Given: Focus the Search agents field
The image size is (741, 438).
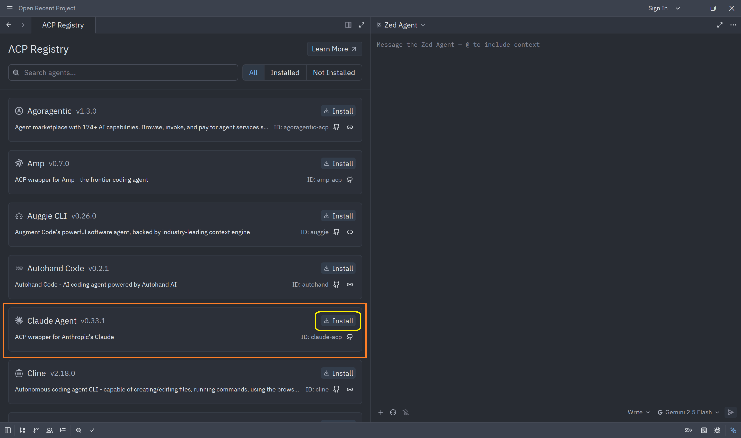Looking at the screenshot, I should click(123, 72).
